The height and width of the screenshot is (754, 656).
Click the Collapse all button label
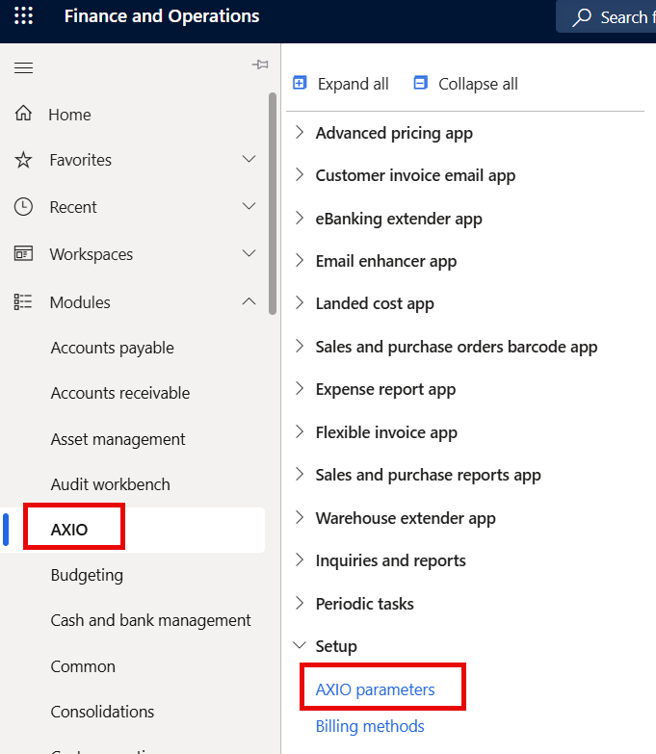pyautogui.click(x=478, y=84)
